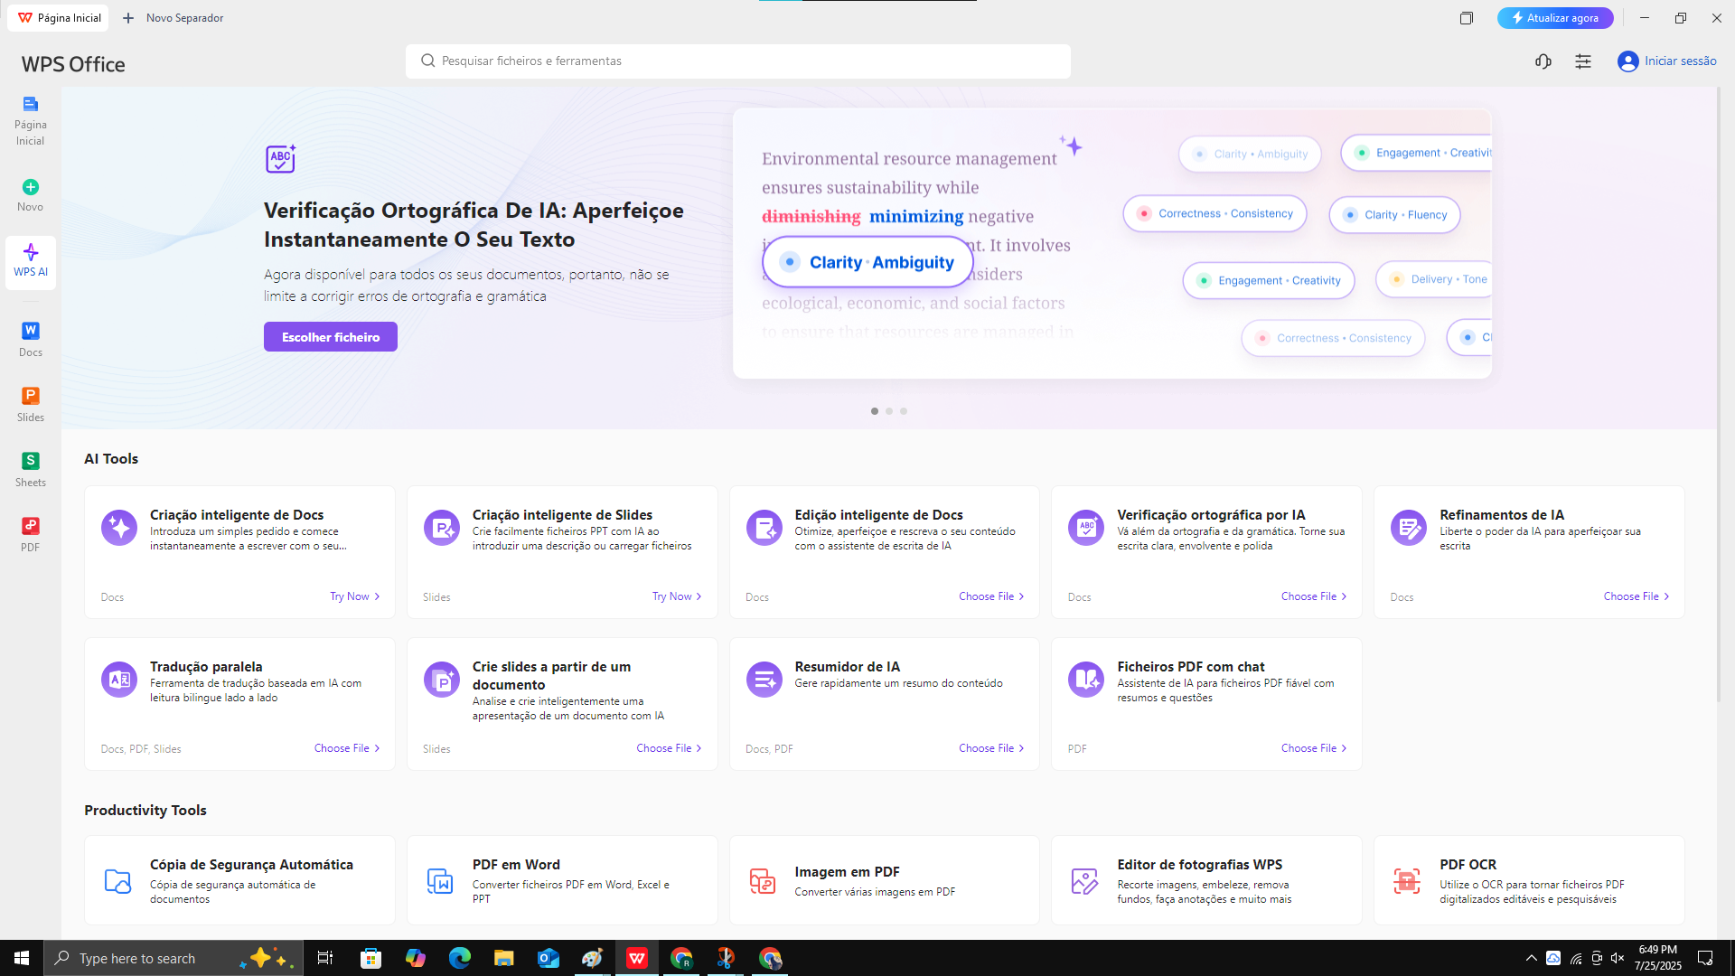
Task: Open Outlook from the taskbar
Action: coord(548,958)
